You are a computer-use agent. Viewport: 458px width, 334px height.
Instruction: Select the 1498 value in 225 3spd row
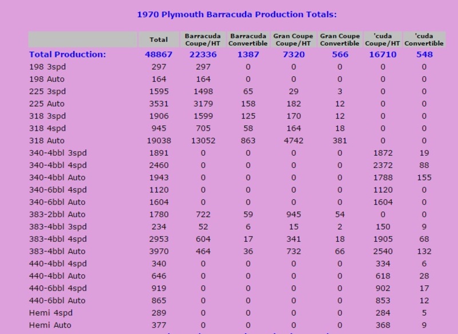203,92
